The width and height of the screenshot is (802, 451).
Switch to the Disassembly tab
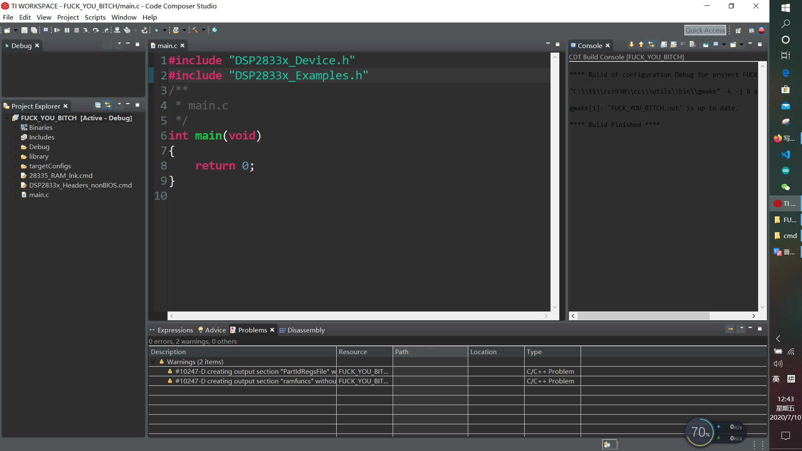coord(305,330)
